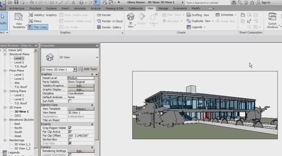Open the Render Gallery
The image size is (282, 156).
(x=109, y=27)
